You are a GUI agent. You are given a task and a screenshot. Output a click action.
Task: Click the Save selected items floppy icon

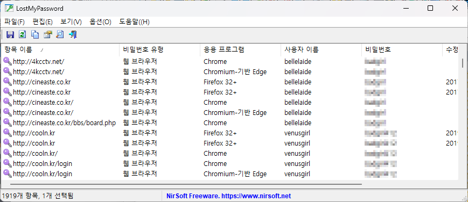pyautogui.click(x=10, y=34)
